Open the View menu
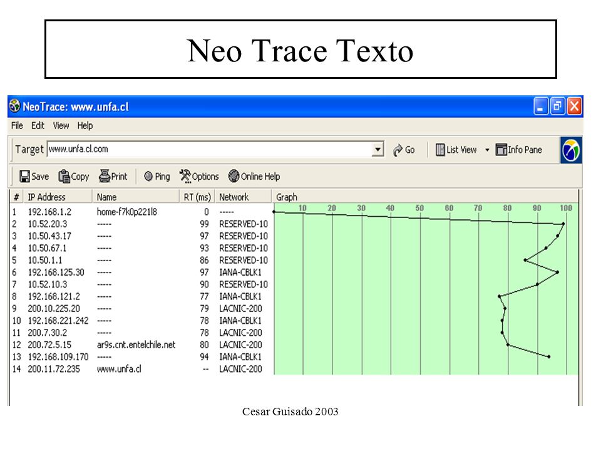The image size is (601, 451). [x=61, y=126]
